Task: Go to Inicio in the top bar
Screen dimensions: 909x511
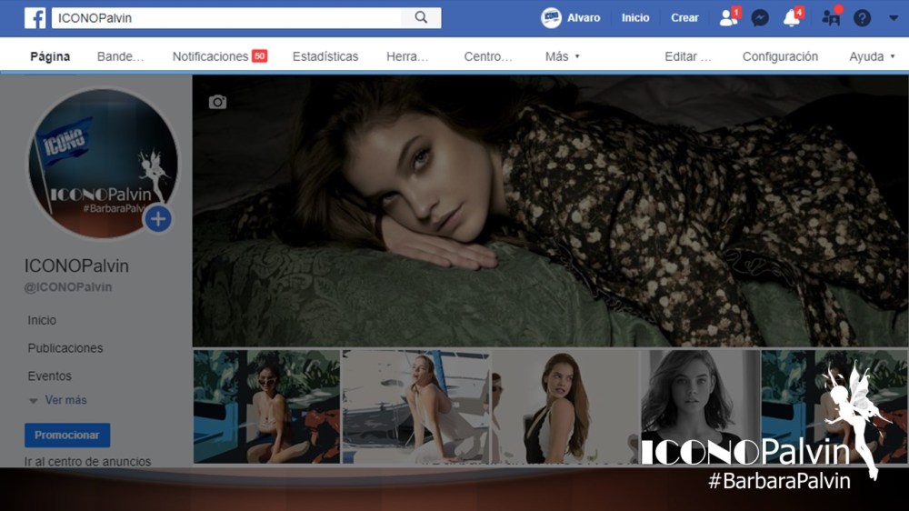Action: tap(635, 18)
